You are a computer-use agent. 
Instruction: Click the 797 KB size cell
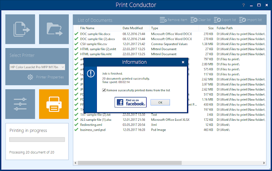[x=208, y=59]
